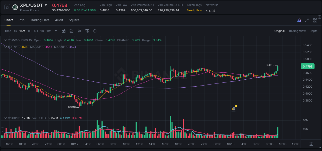Image resolution: width=322 pixels, height=151 pixels.
Task: Toggle the favorite star for XPL/USDT
Action: tap(7, 7)
